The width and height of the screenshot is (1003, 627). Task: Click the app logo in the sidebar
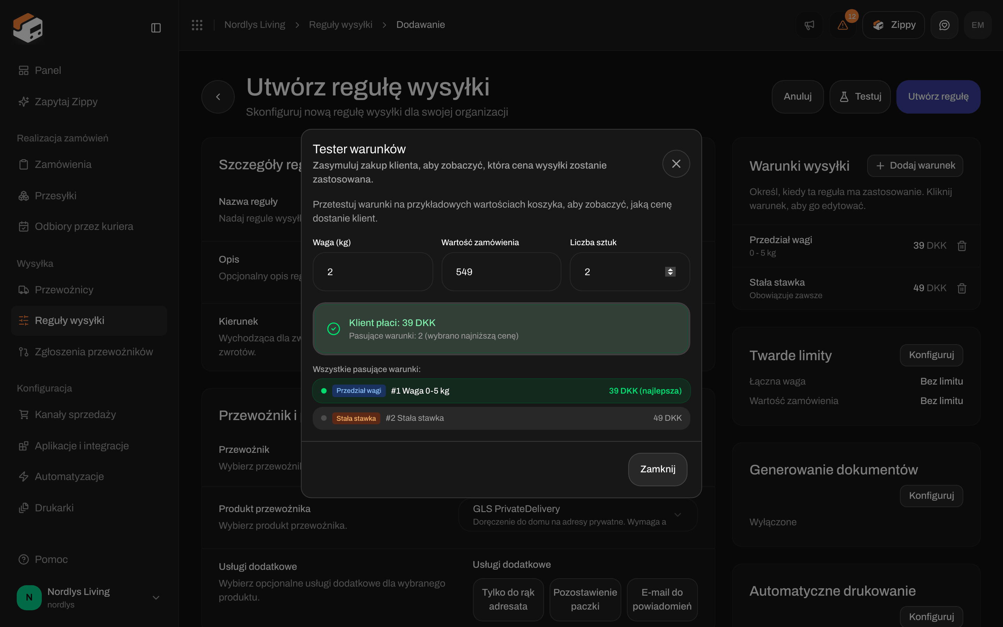tap(28, 28)
